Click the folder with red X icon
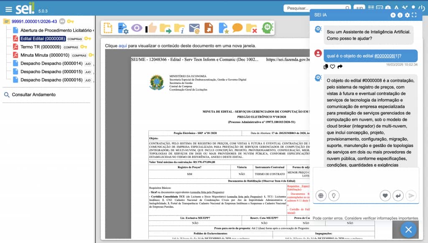This screenshot has height=243, width=428. 251,28
